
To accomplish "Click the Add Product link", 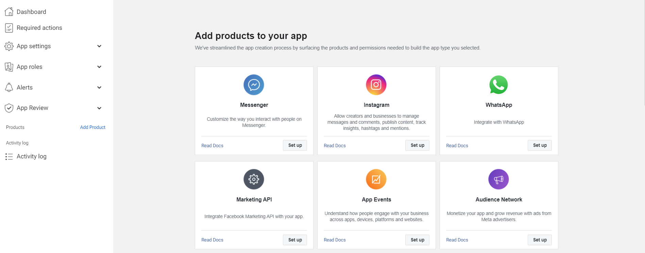I will coord(93,127).
